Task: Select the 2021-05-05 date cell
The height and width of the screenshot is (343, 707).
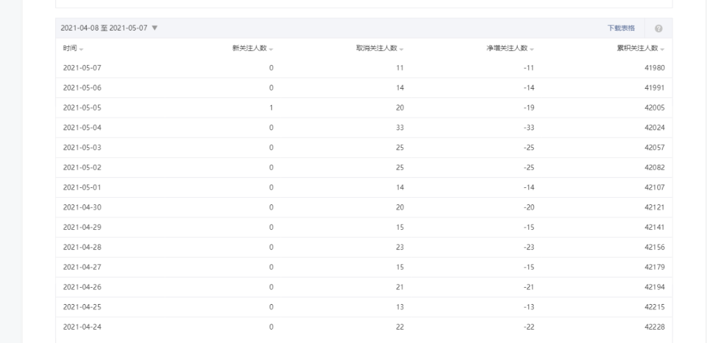Action: tap(82, 108)
